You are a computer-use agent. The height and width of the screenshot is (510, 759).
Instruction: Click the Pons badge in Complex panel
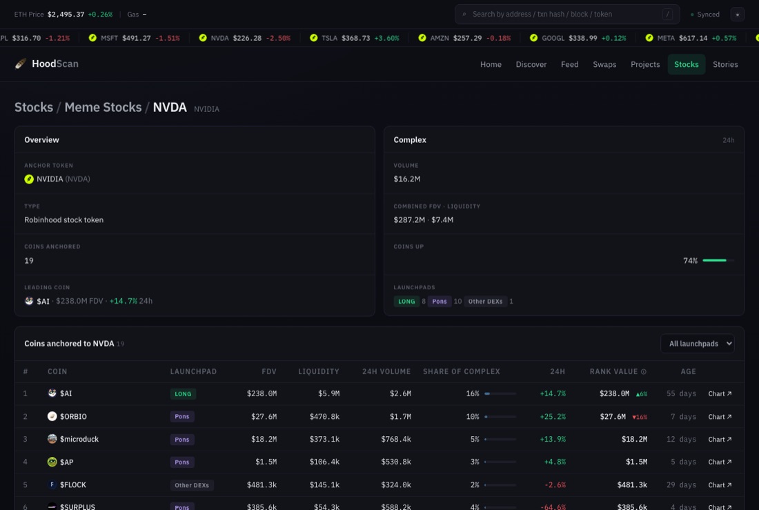pos(439,302)
